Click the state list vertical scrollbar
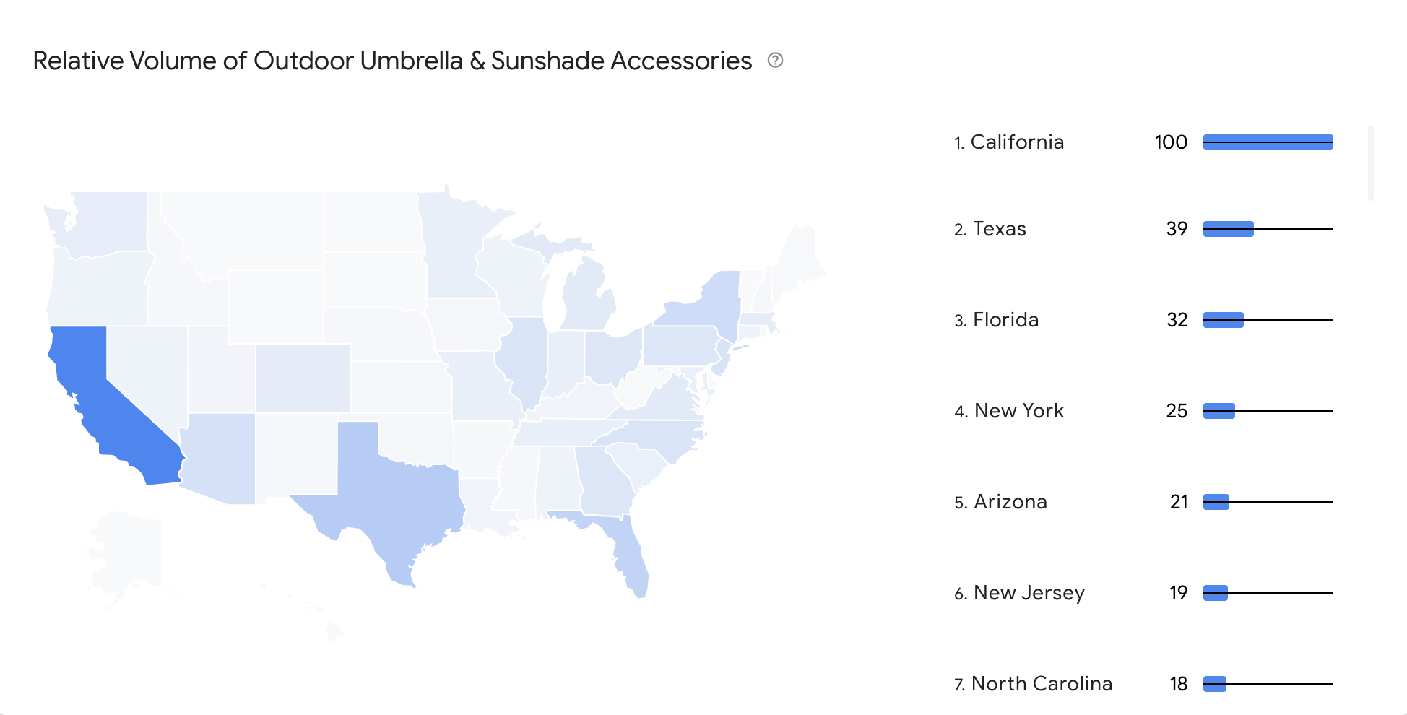 click(x=1370, y=163)
